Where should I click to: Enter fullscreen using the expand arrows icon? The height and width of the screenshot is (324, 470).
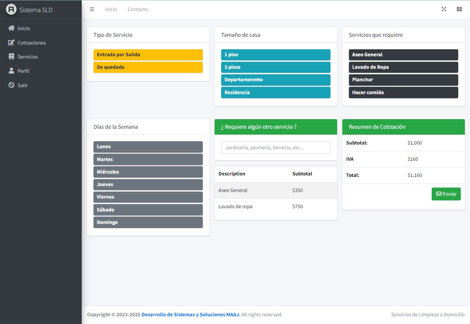click(x=444, y=10)
